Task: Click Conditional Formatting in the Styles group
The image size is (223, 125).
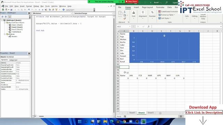Action: pos(168,11)
